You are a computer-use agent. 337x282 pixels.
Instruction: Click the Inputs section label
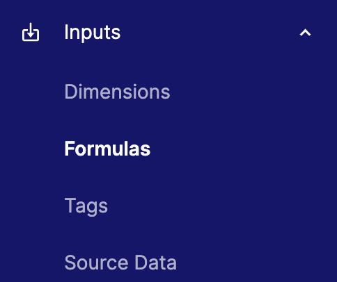pyautogui.click(x=93, y=33)
